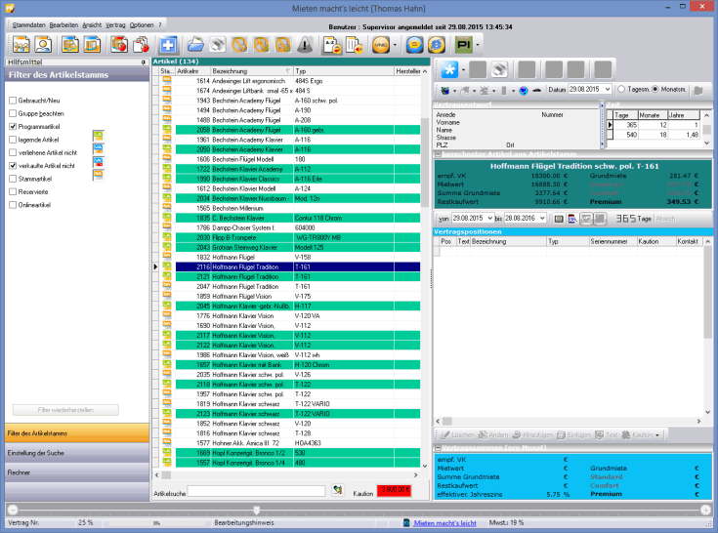Click the red Kaution 3.600,00 € field

point(394,490)
